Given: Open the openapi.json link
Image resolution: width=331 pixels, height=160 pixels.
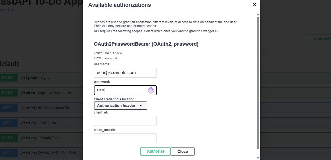Looking at the screenshot, I should click(x=7, y=10).
